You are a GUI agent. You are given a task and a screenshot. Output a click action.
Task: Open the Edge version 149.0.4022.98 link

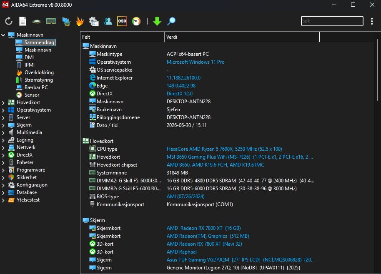[181, 86]
